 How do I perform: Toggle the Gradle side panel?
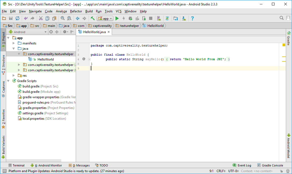289,38
